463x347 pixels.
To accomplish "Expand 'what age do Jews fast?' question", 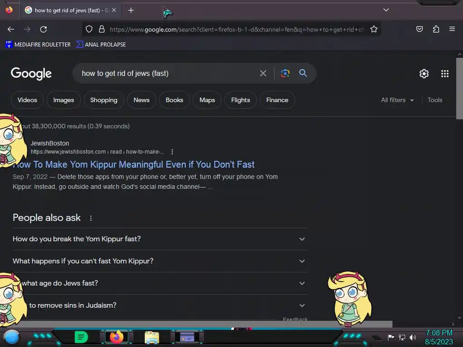I will click(160, 283).
